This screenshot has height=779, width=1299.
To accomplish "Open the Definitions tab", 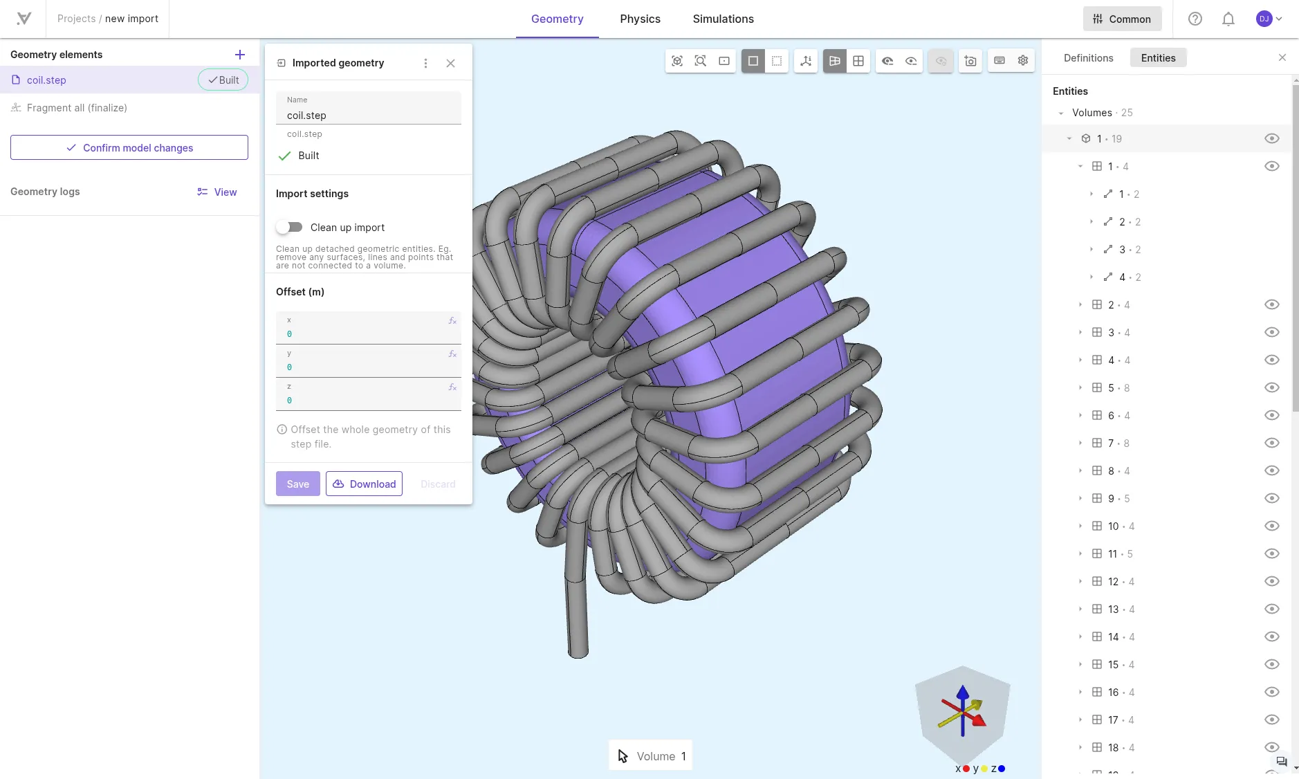I will [1088, 58].
